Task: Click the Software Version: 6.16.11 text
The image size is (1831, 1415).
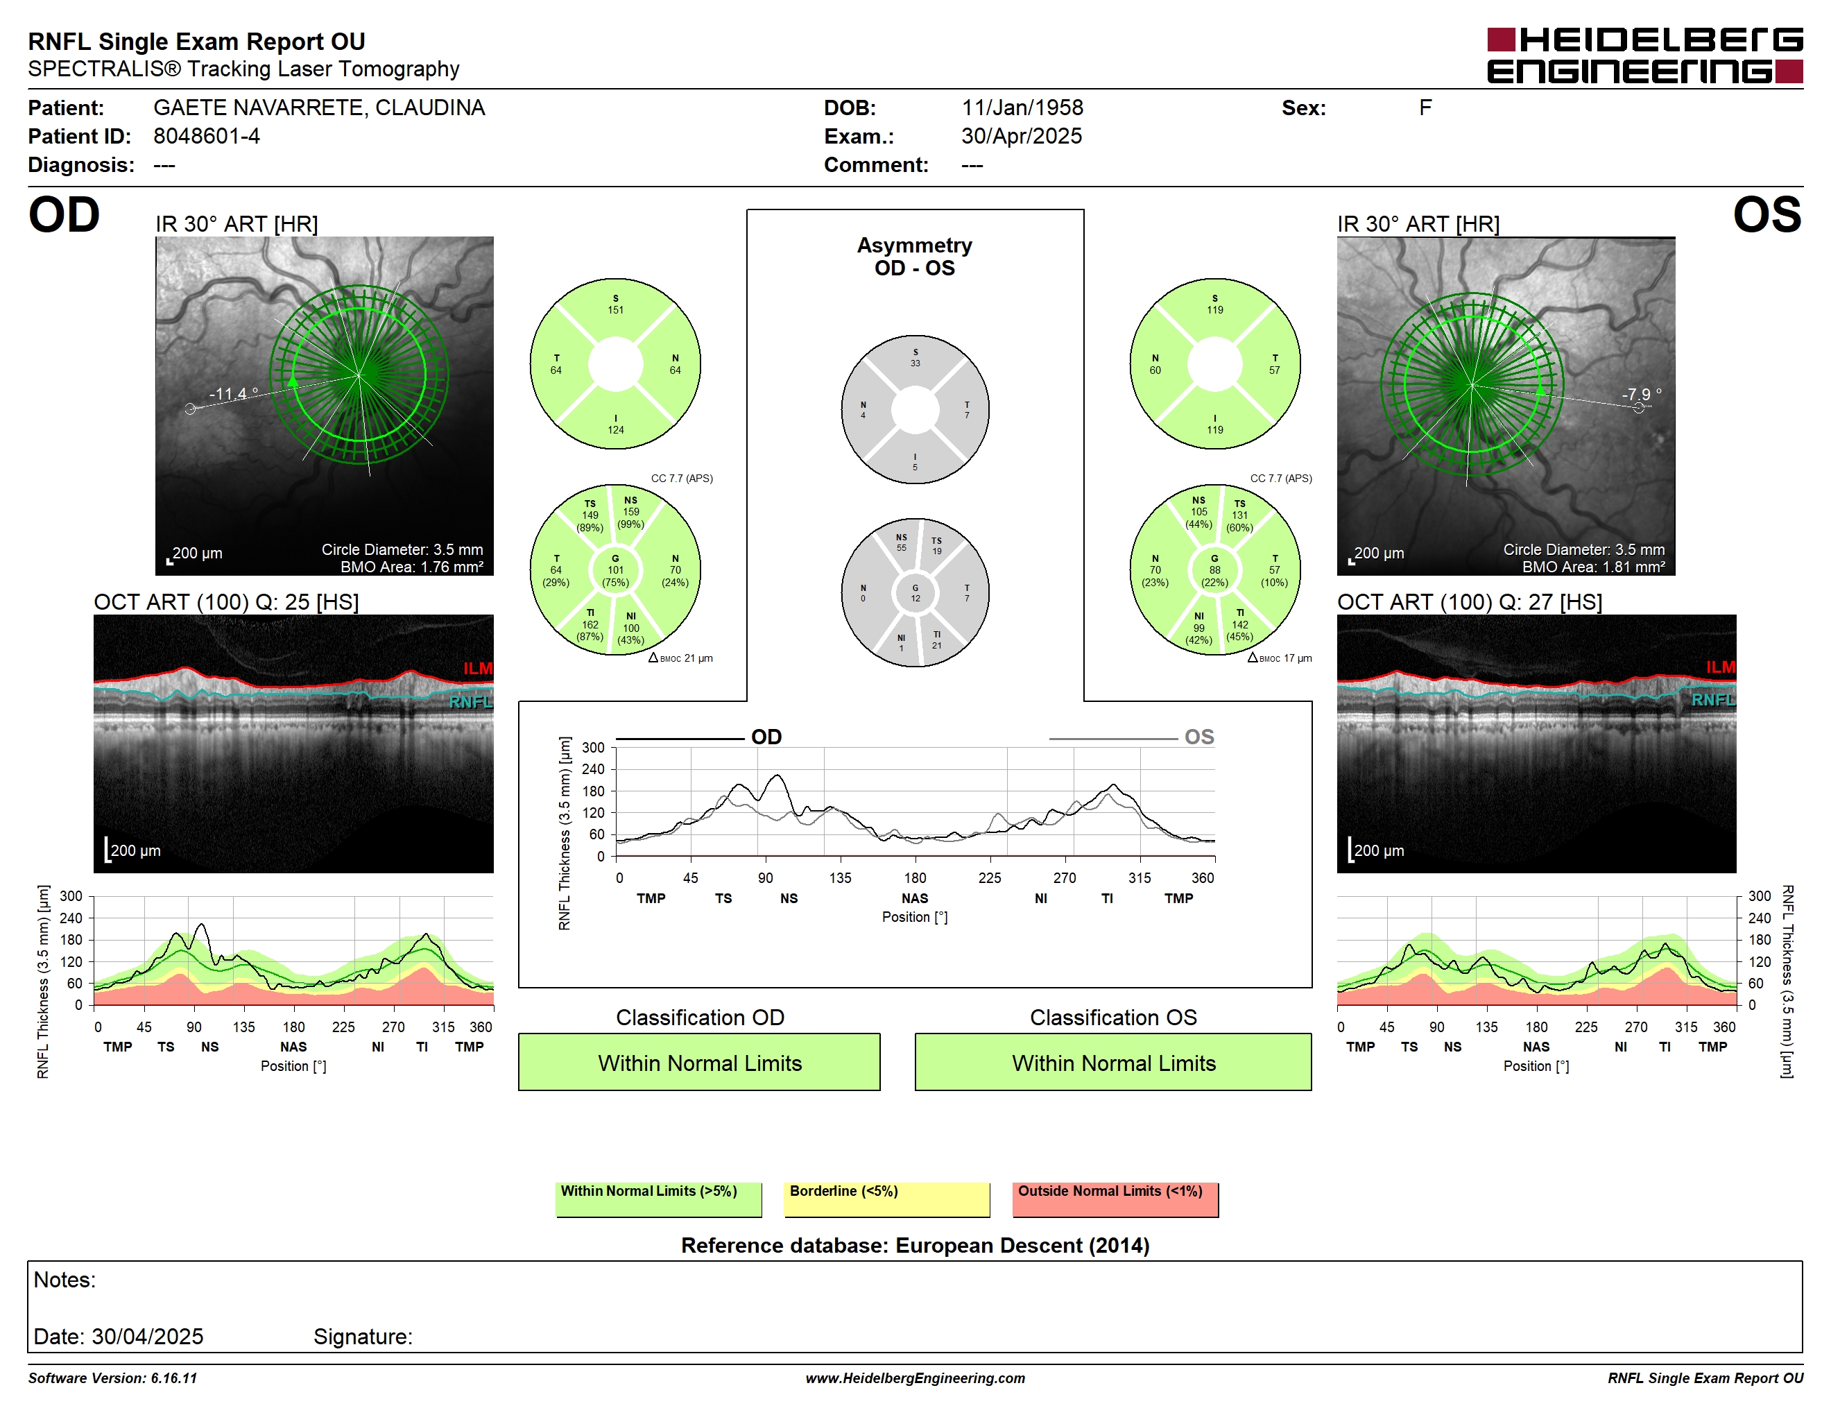Action: tap(113, 1378)
